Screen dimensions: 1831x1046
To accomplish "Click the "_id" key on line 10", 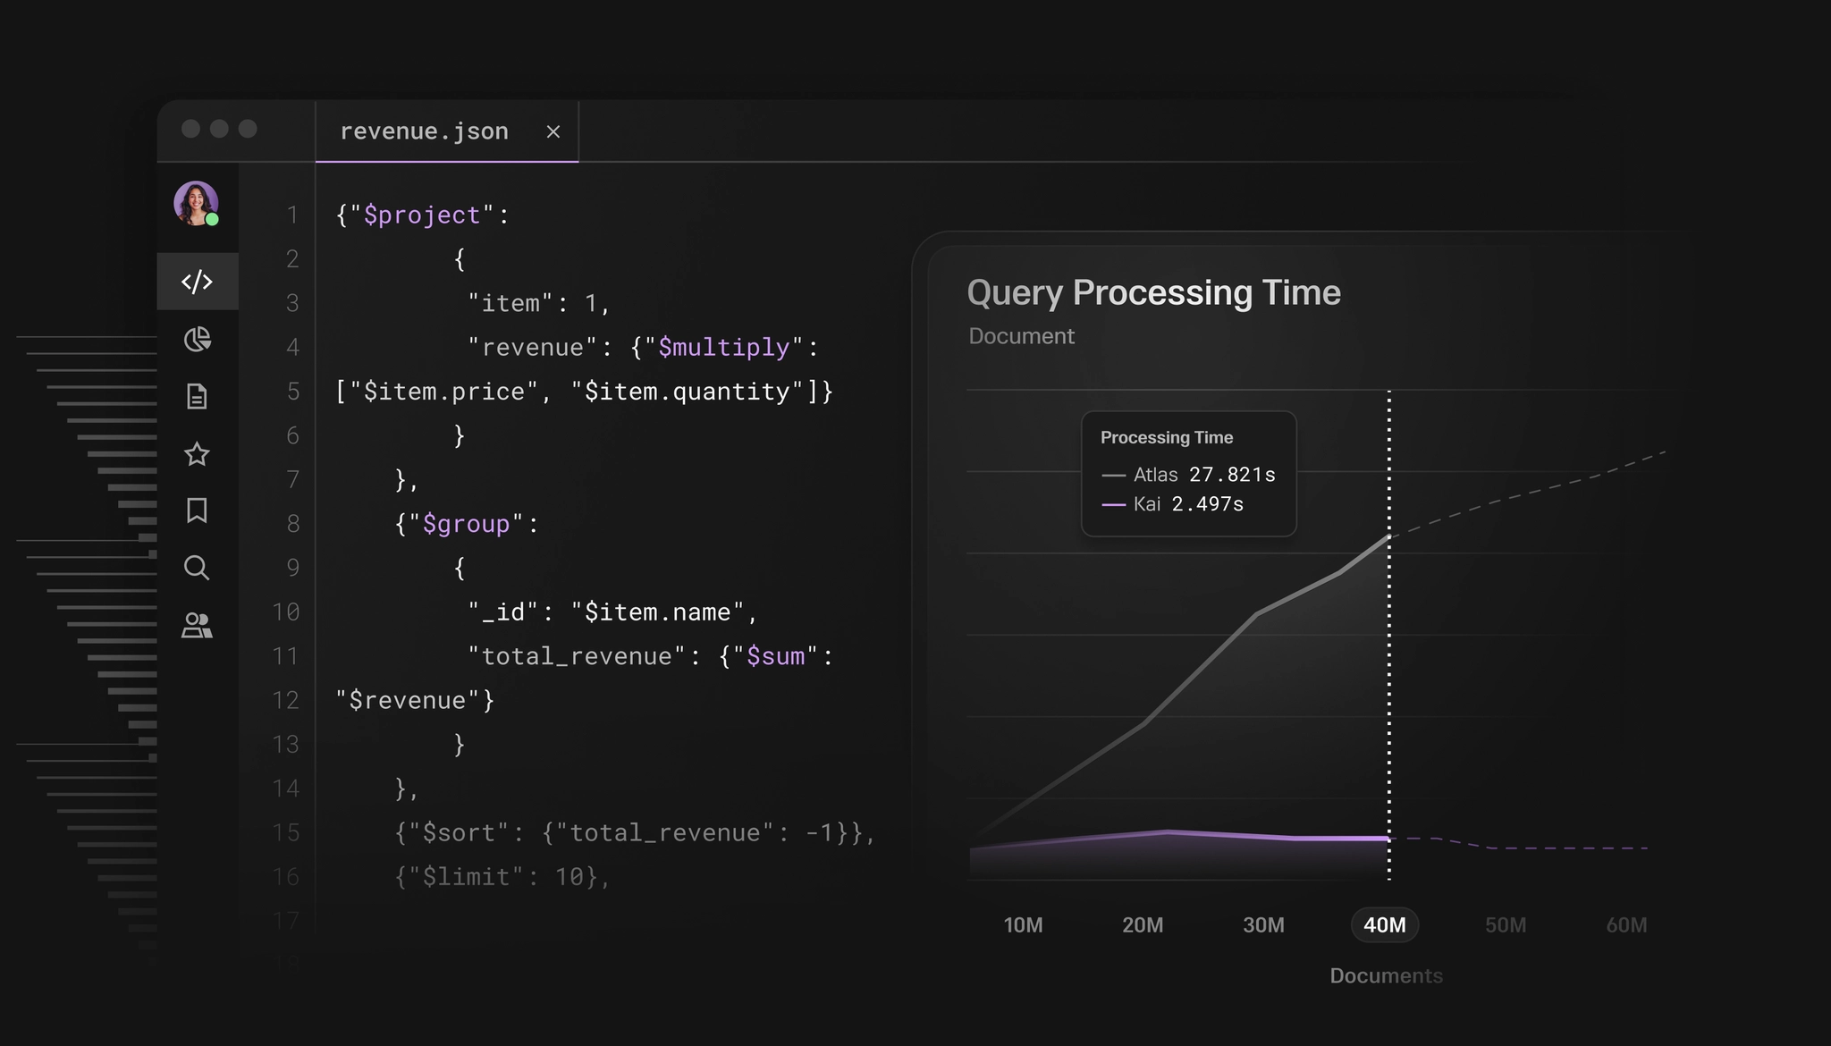I will click(503, 612).
